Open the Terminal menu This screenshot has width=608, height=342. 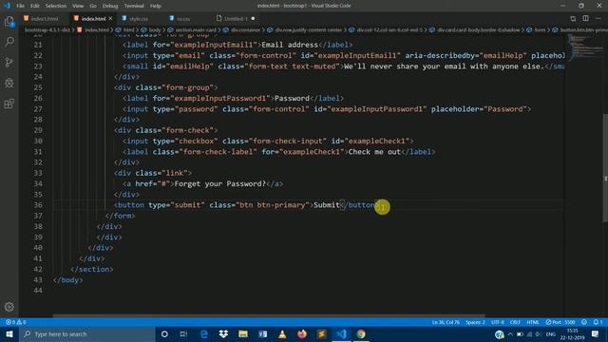tap(134, 6)
